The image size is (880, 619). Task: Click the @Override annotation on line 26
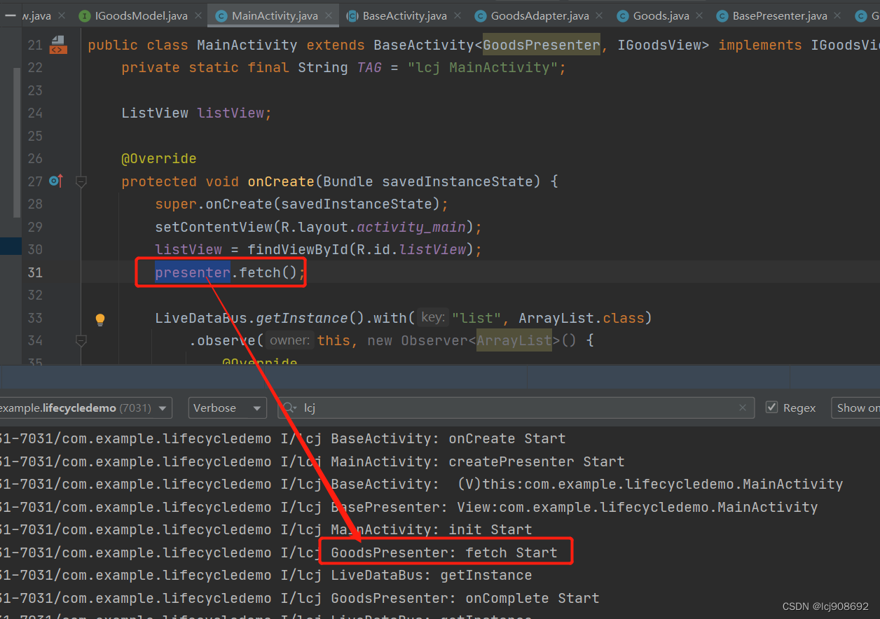[x=159, y=158]
